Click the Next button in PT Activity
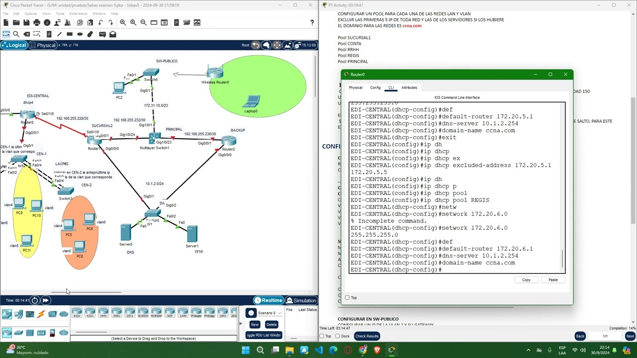Screen dimensions: 637x358 [x=630, y=336]
